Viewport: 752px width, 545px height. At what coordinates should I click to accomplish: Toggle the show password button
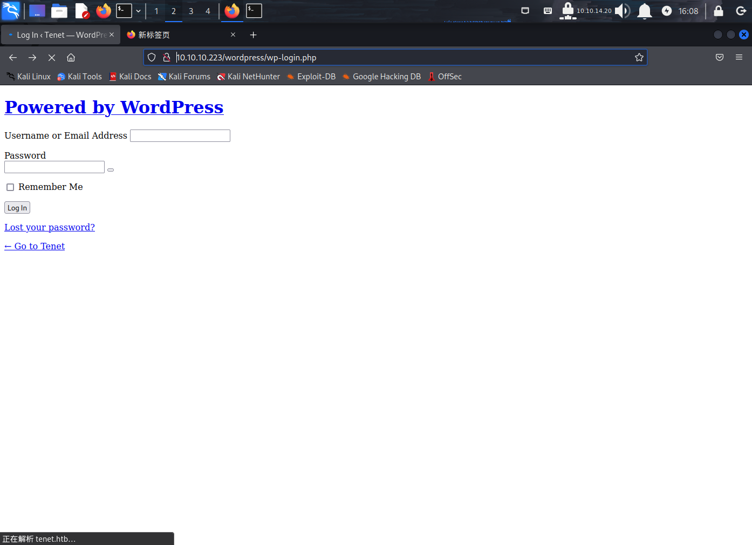111,169
